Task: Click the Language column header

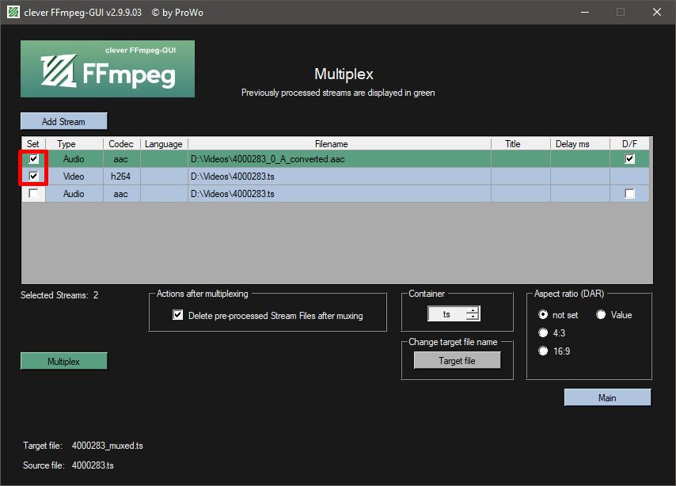Action: 164,143
